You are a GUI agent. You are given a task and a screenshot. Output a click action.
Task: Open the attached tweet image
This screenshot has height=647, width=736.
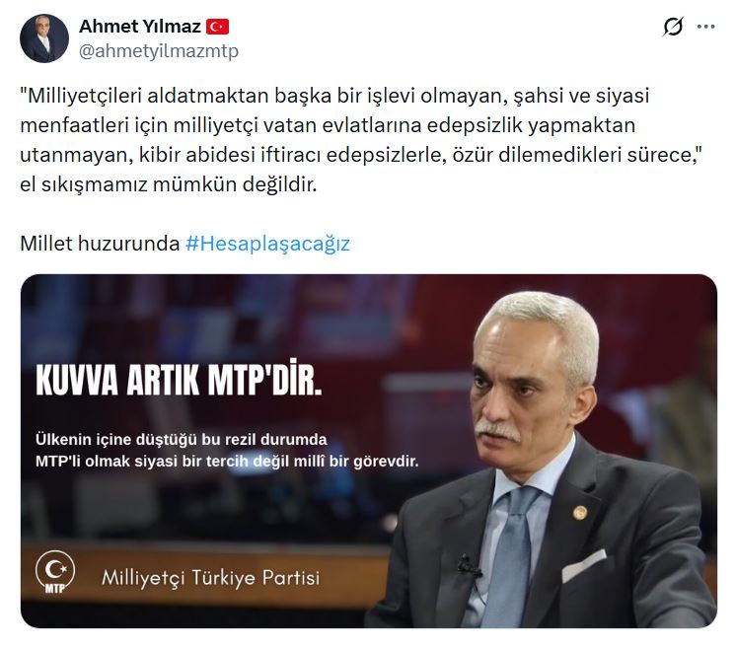point(368,451)
